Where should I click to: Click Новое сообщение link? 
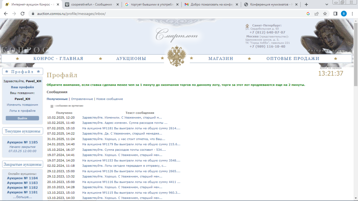click(110, 99)
